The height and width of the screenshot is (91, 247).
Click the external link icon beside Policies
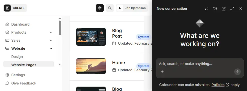point(227,85)
